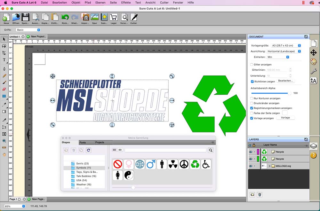Image resolution: width=320 pixels, height=211 pixels.
Task: Open the Effekte menu
Action: tap(126, 2)
